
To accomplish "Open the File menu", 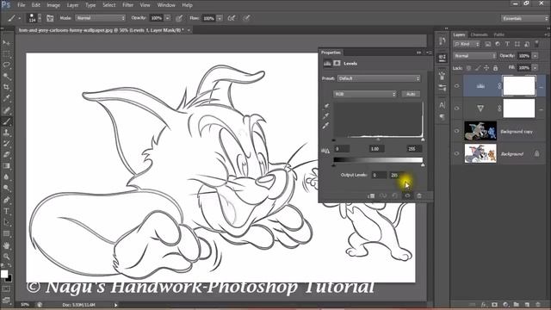I will 22,5.
